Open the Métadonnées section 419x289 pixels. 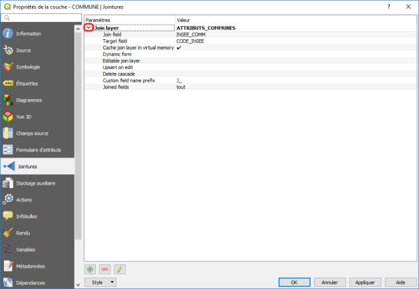click(37, 266)
